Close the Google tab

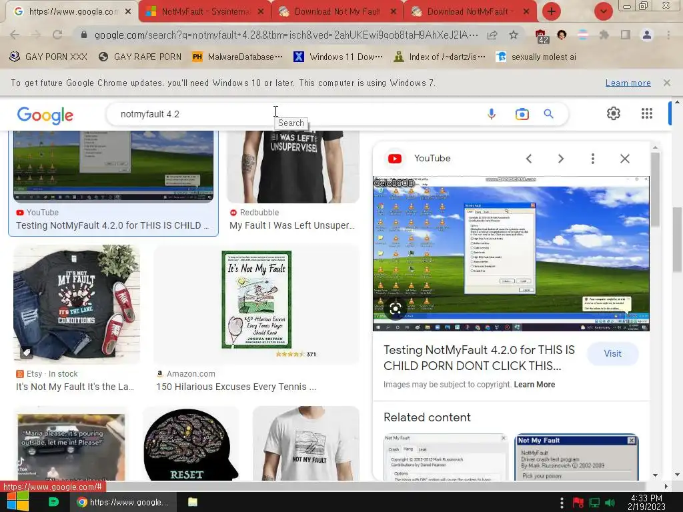pyautogui.click(x=127, y=12)
